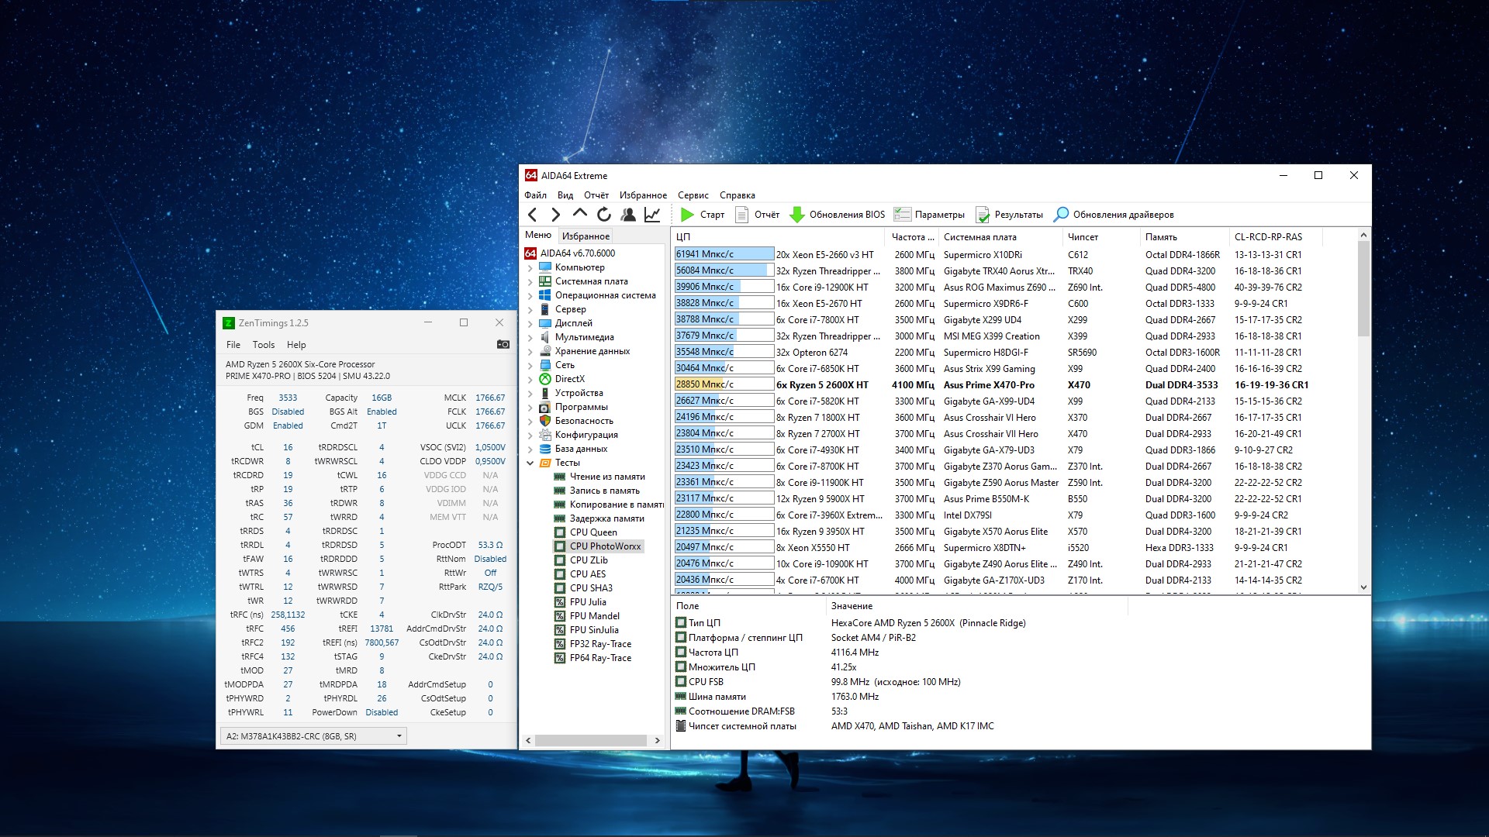Expand the Компьютер tree node
1489x837 pixels.
[530, 268]
